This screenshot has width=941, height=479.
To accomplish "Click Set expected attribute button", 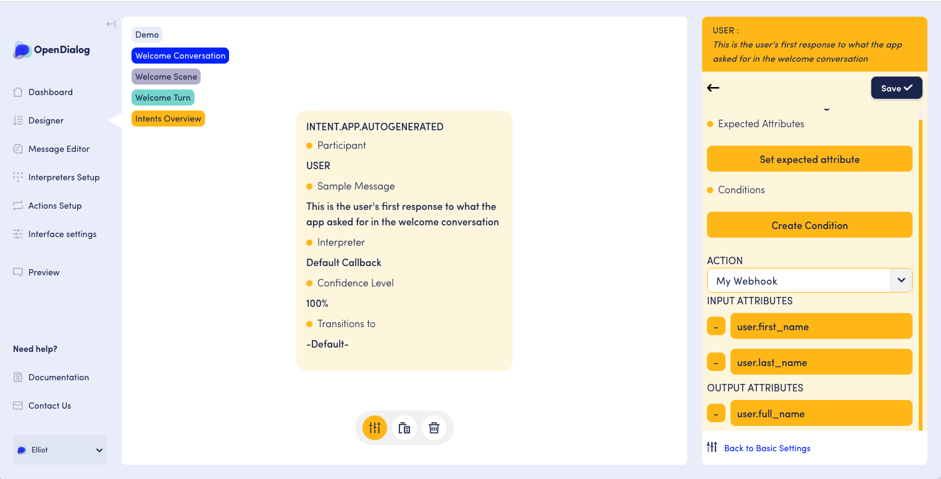I will 809,159.
